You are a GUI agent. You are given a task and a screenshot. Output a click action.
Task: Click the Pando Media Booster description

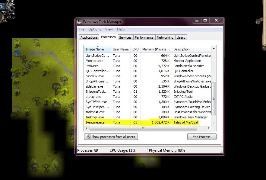pos(189,66)
